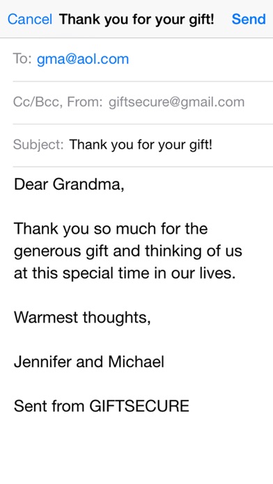This screenshot has height=484, width=273.
Task: Tap the Sent from GIFTSECURE line
Action: (102, 406)
